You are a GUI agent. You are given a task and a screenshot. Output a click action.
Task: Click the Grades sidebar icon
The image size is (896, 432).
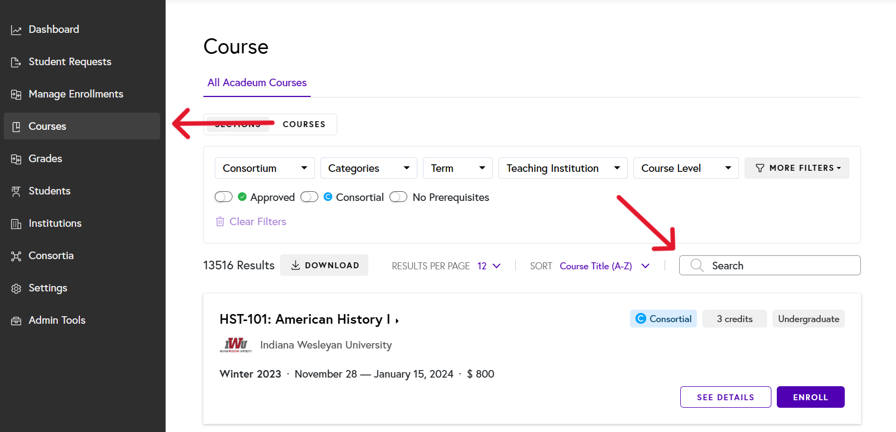(x=16, y=159)
